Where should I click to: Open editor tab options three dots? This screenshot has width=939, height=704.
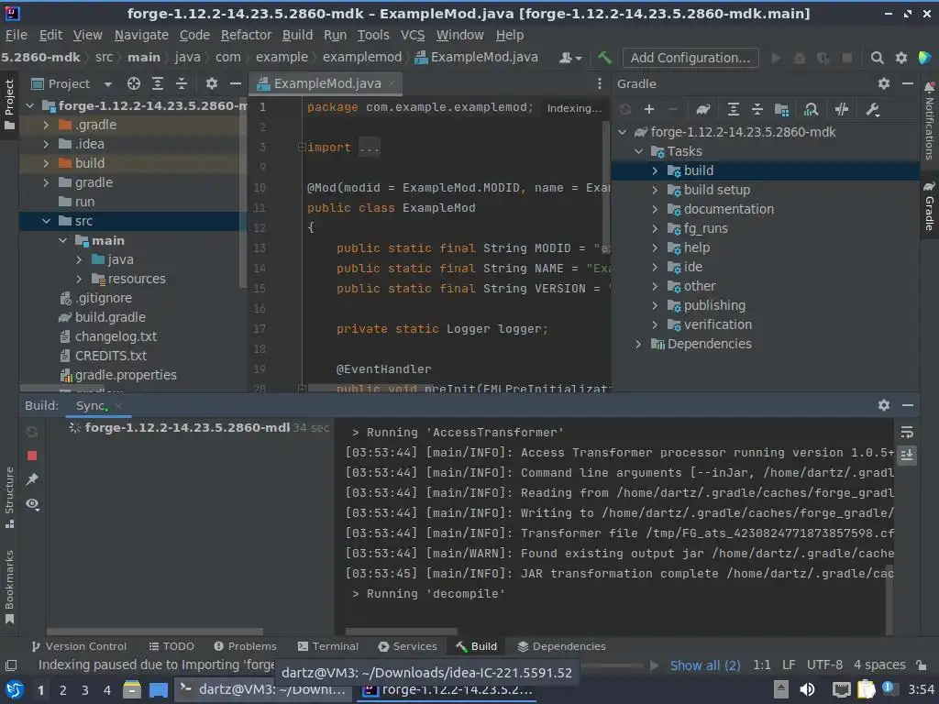point(600,83)
